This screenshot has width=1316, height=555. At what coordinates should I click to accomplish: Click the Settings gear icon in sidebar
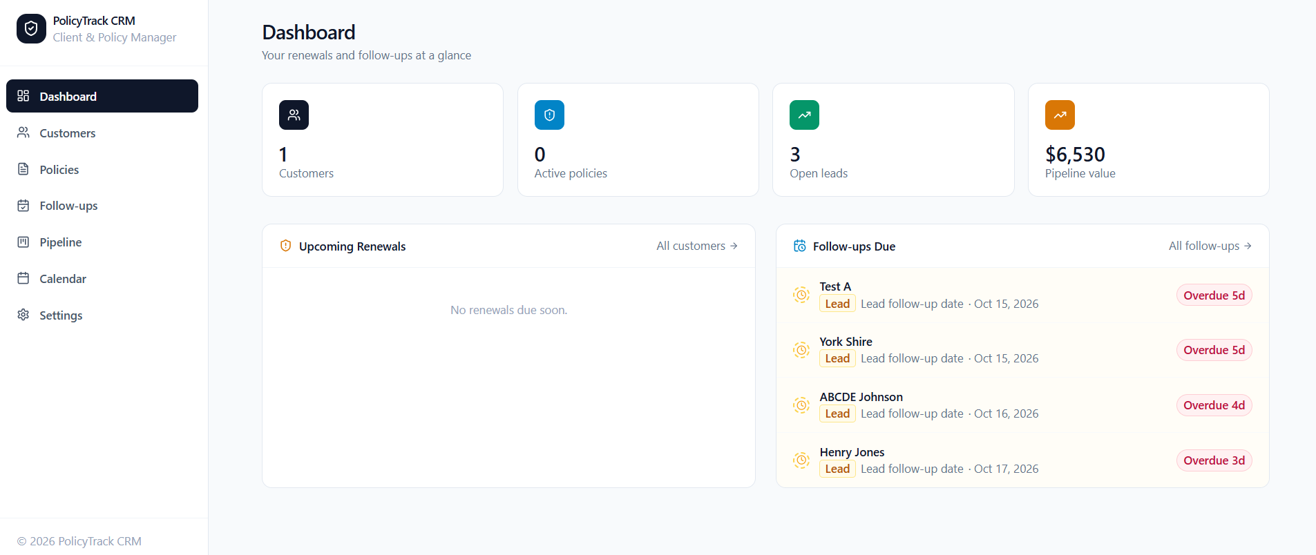pos(23,315)
